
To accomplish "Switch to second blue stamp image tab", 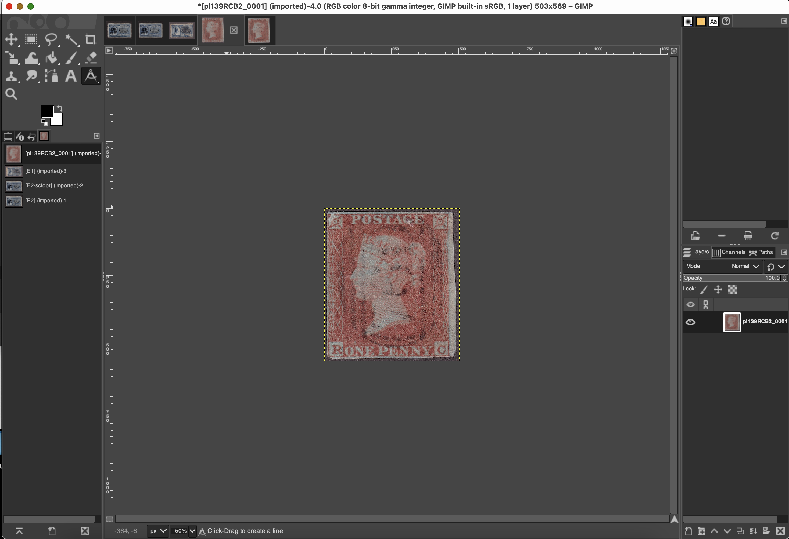I will click(x=151, y=31).
